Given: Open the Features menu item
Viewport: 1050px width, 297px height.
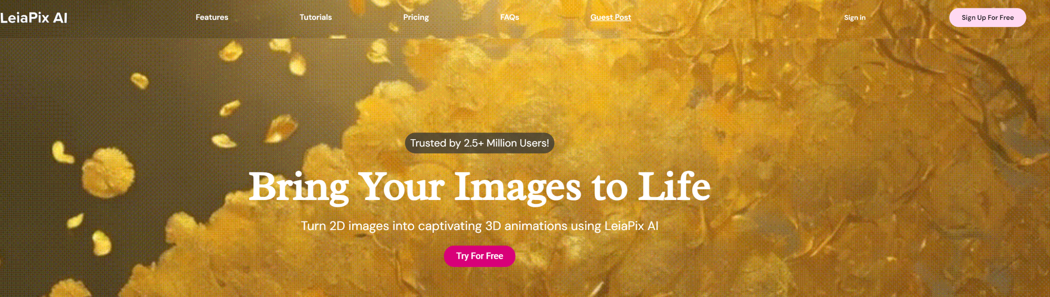Looking at the screenshot, I should click(x=212, y=17).
